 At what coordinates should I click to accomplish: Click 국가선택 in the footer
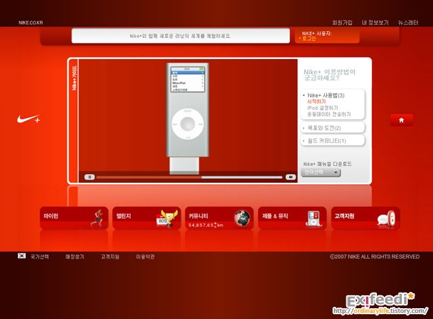[40, 257]
